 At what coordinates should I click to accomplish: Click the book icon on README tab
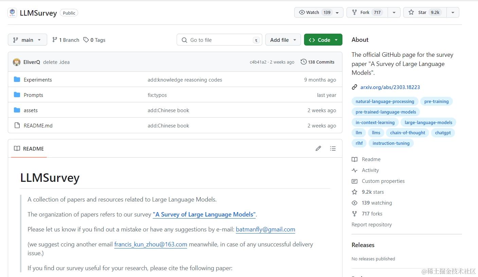tap(17, 149)
